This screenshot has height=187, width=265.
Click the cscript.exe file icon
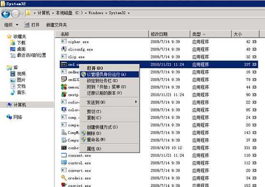click(x=64, y=185)
